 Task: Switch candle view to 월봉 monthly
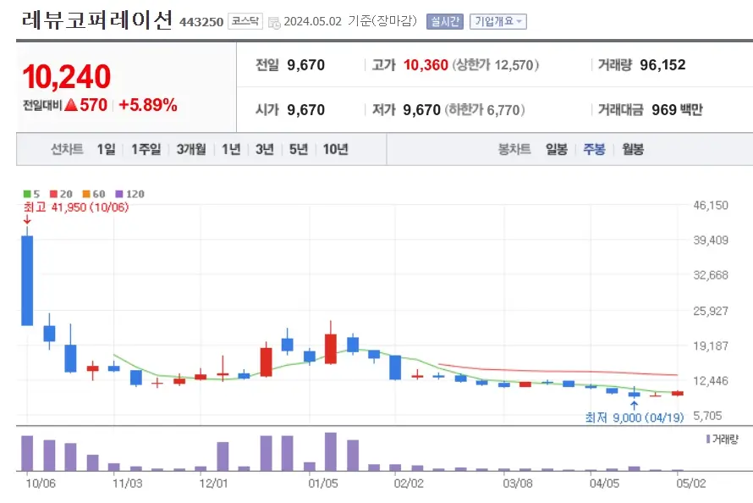(631, 148)
